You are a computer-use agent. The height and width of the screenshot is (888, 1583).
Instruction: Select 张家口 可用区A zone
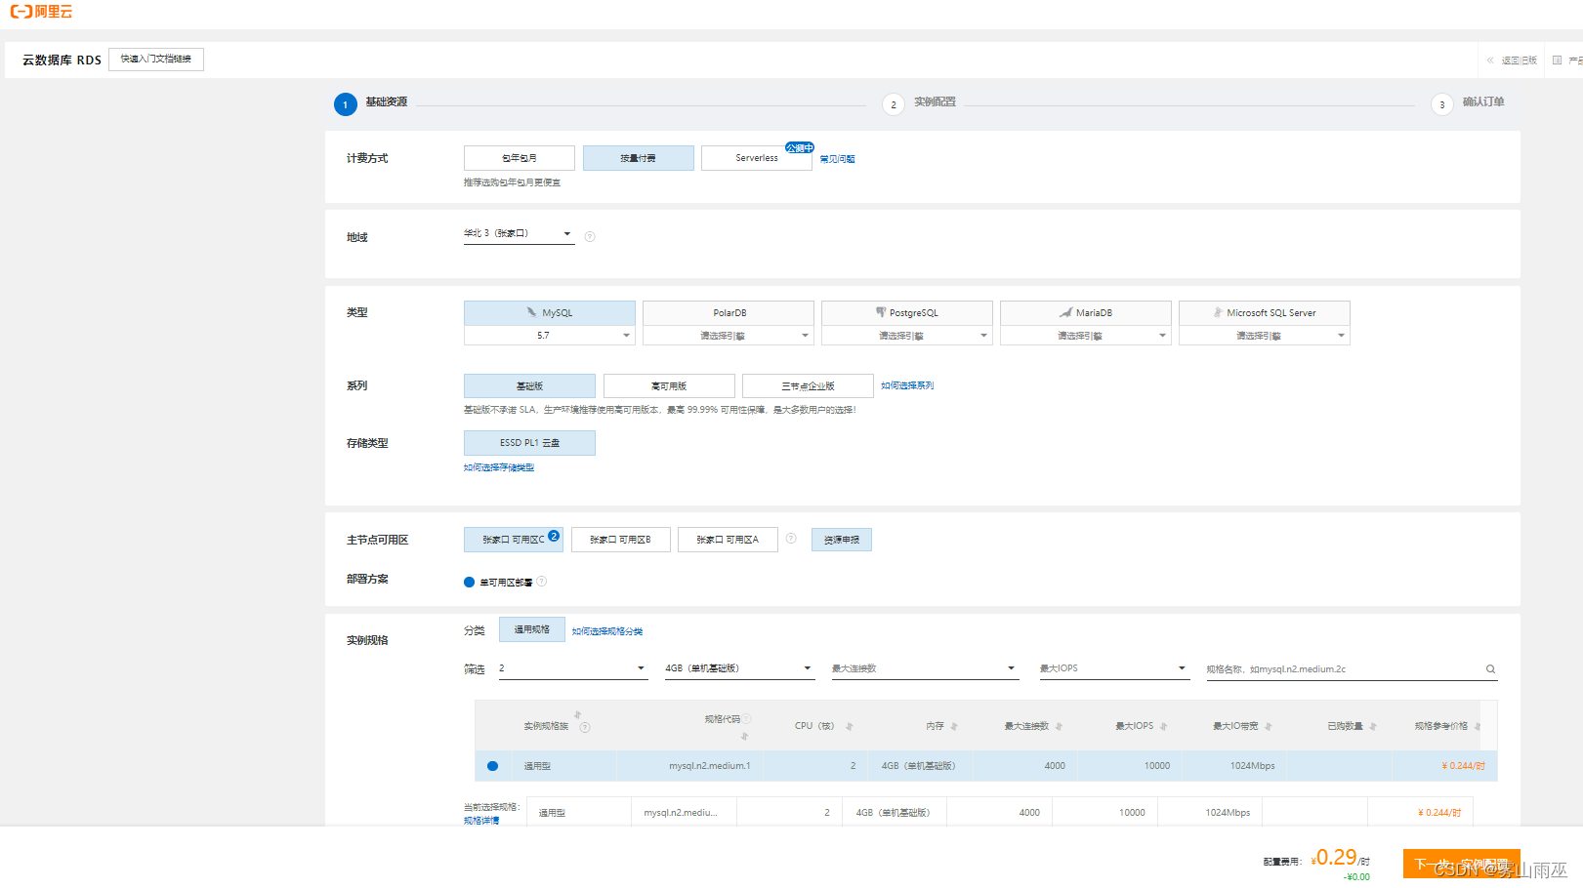(x=728, y=540)
